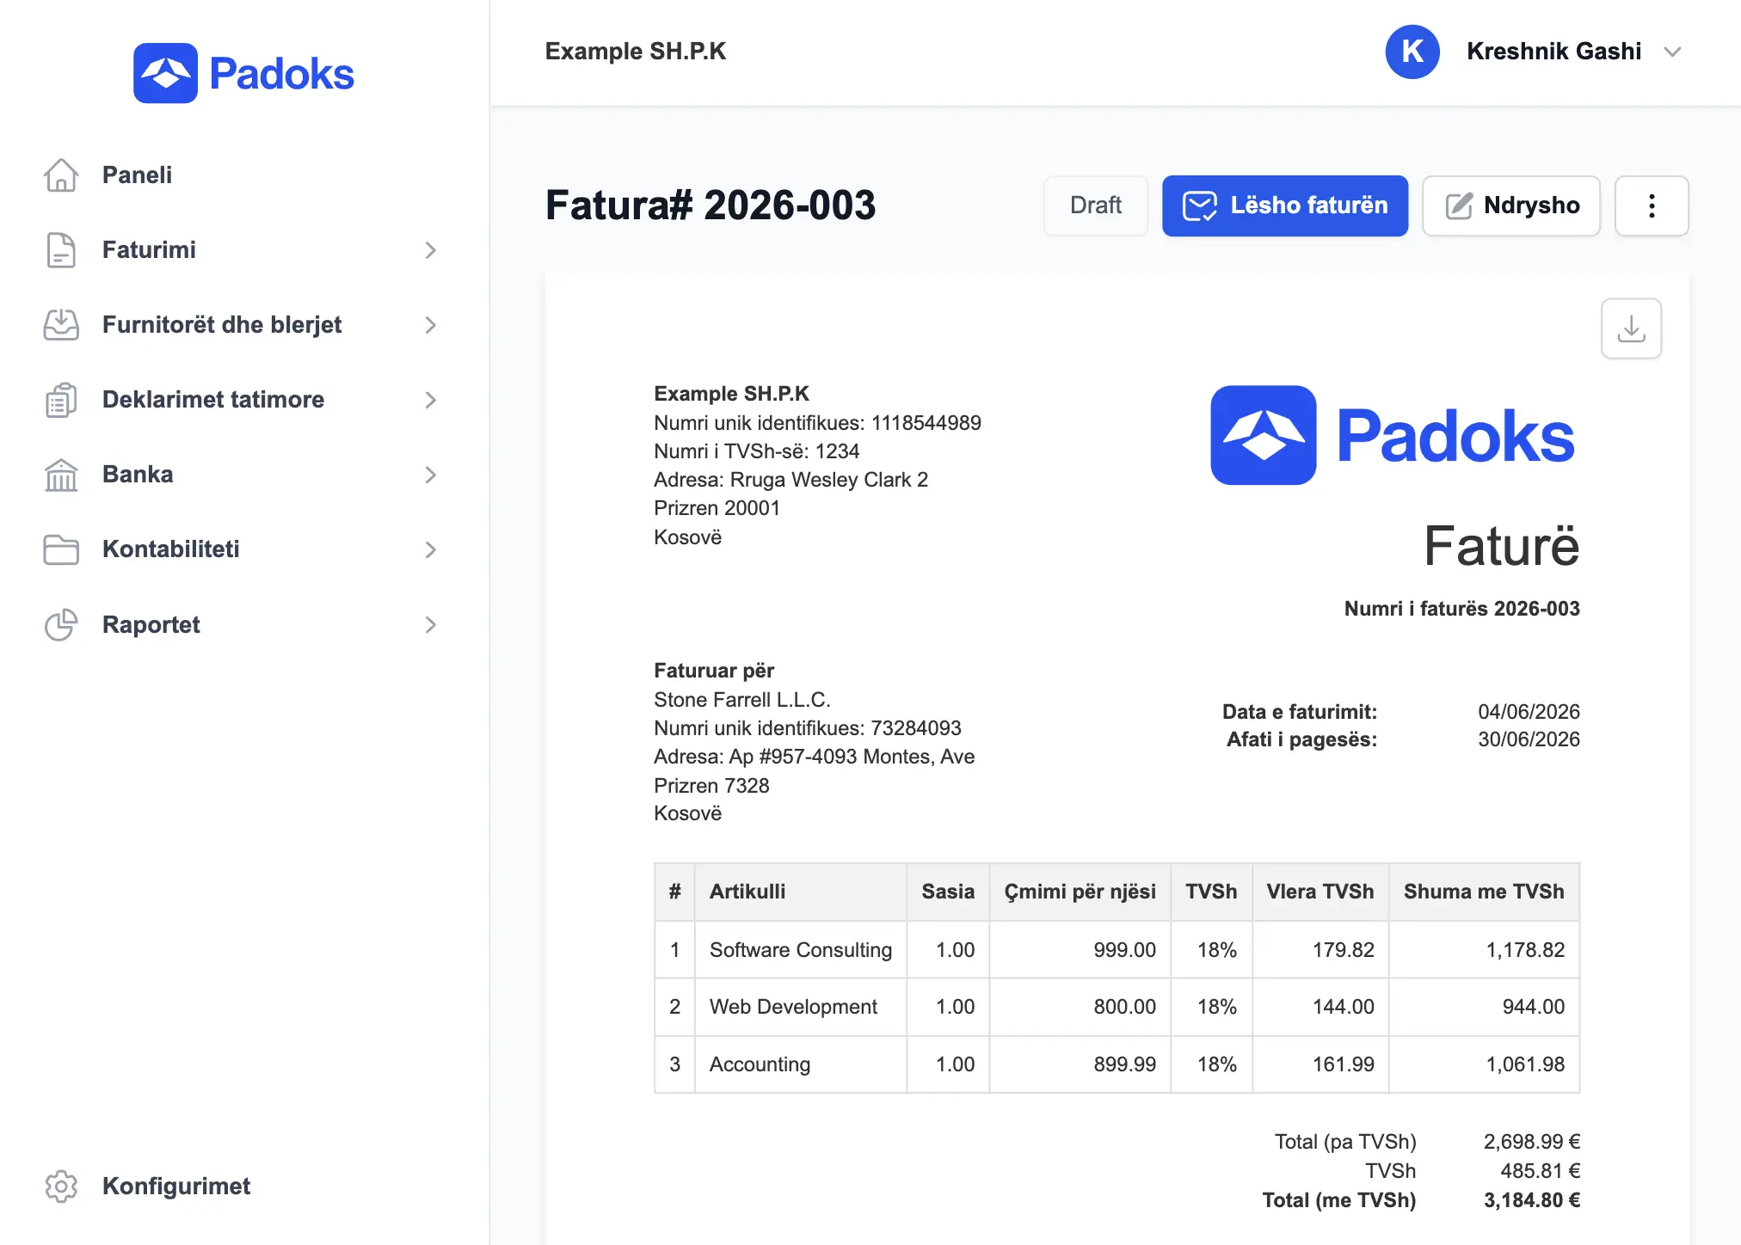Click the Kontabiliteti folder icon
The width and height of the screenshot is (1741, 1245).
(61, 549)
